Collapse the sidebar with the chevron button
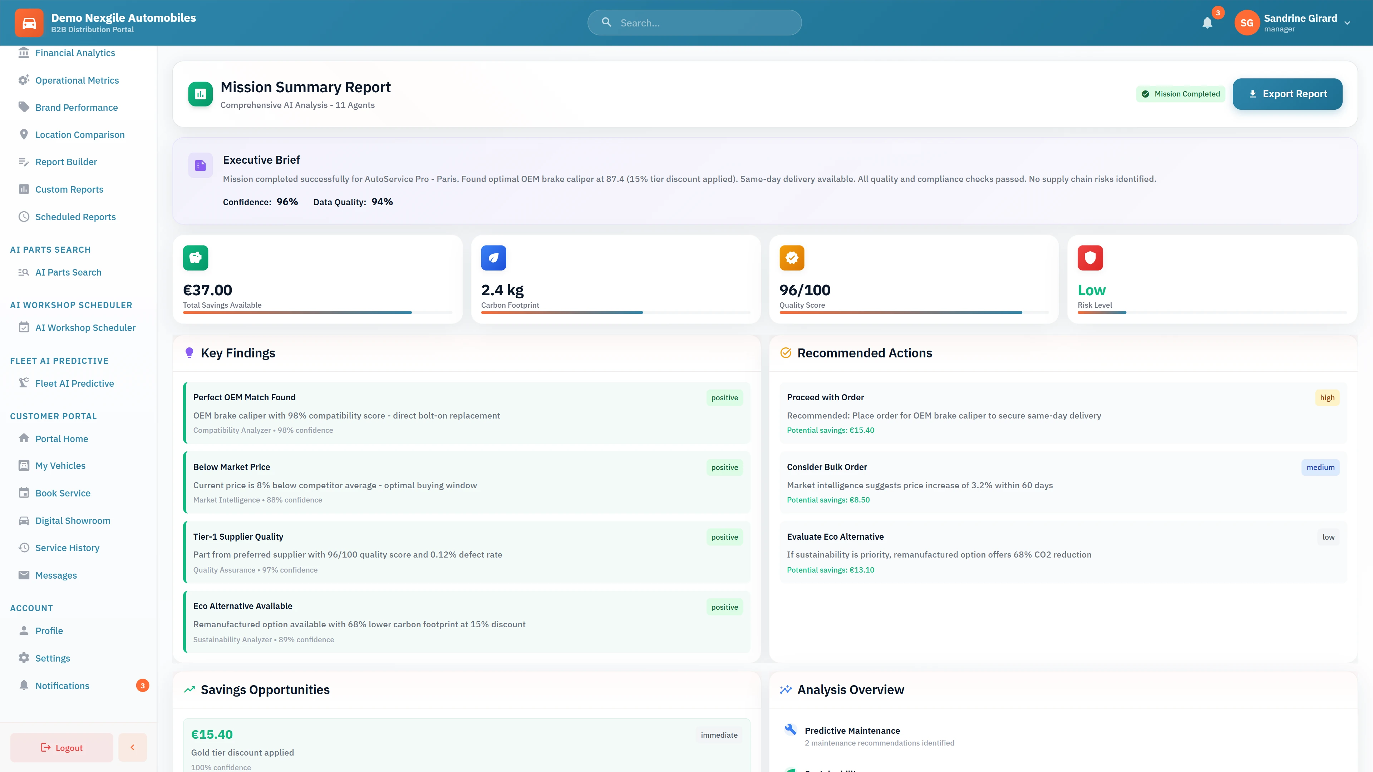 132,747
